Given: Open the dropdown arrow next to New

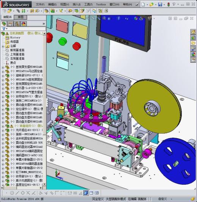Looking at the screenshot, I should pos(147,5).
